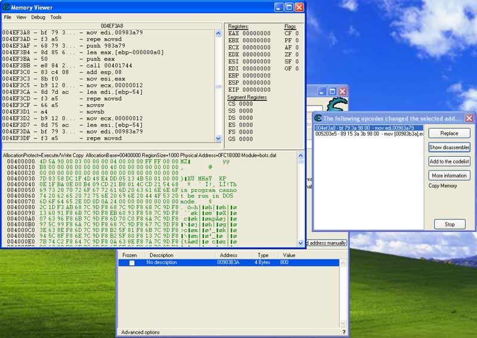The image size is (477, 338).
Task: Click the Replace button
Action: click(449, 133)
